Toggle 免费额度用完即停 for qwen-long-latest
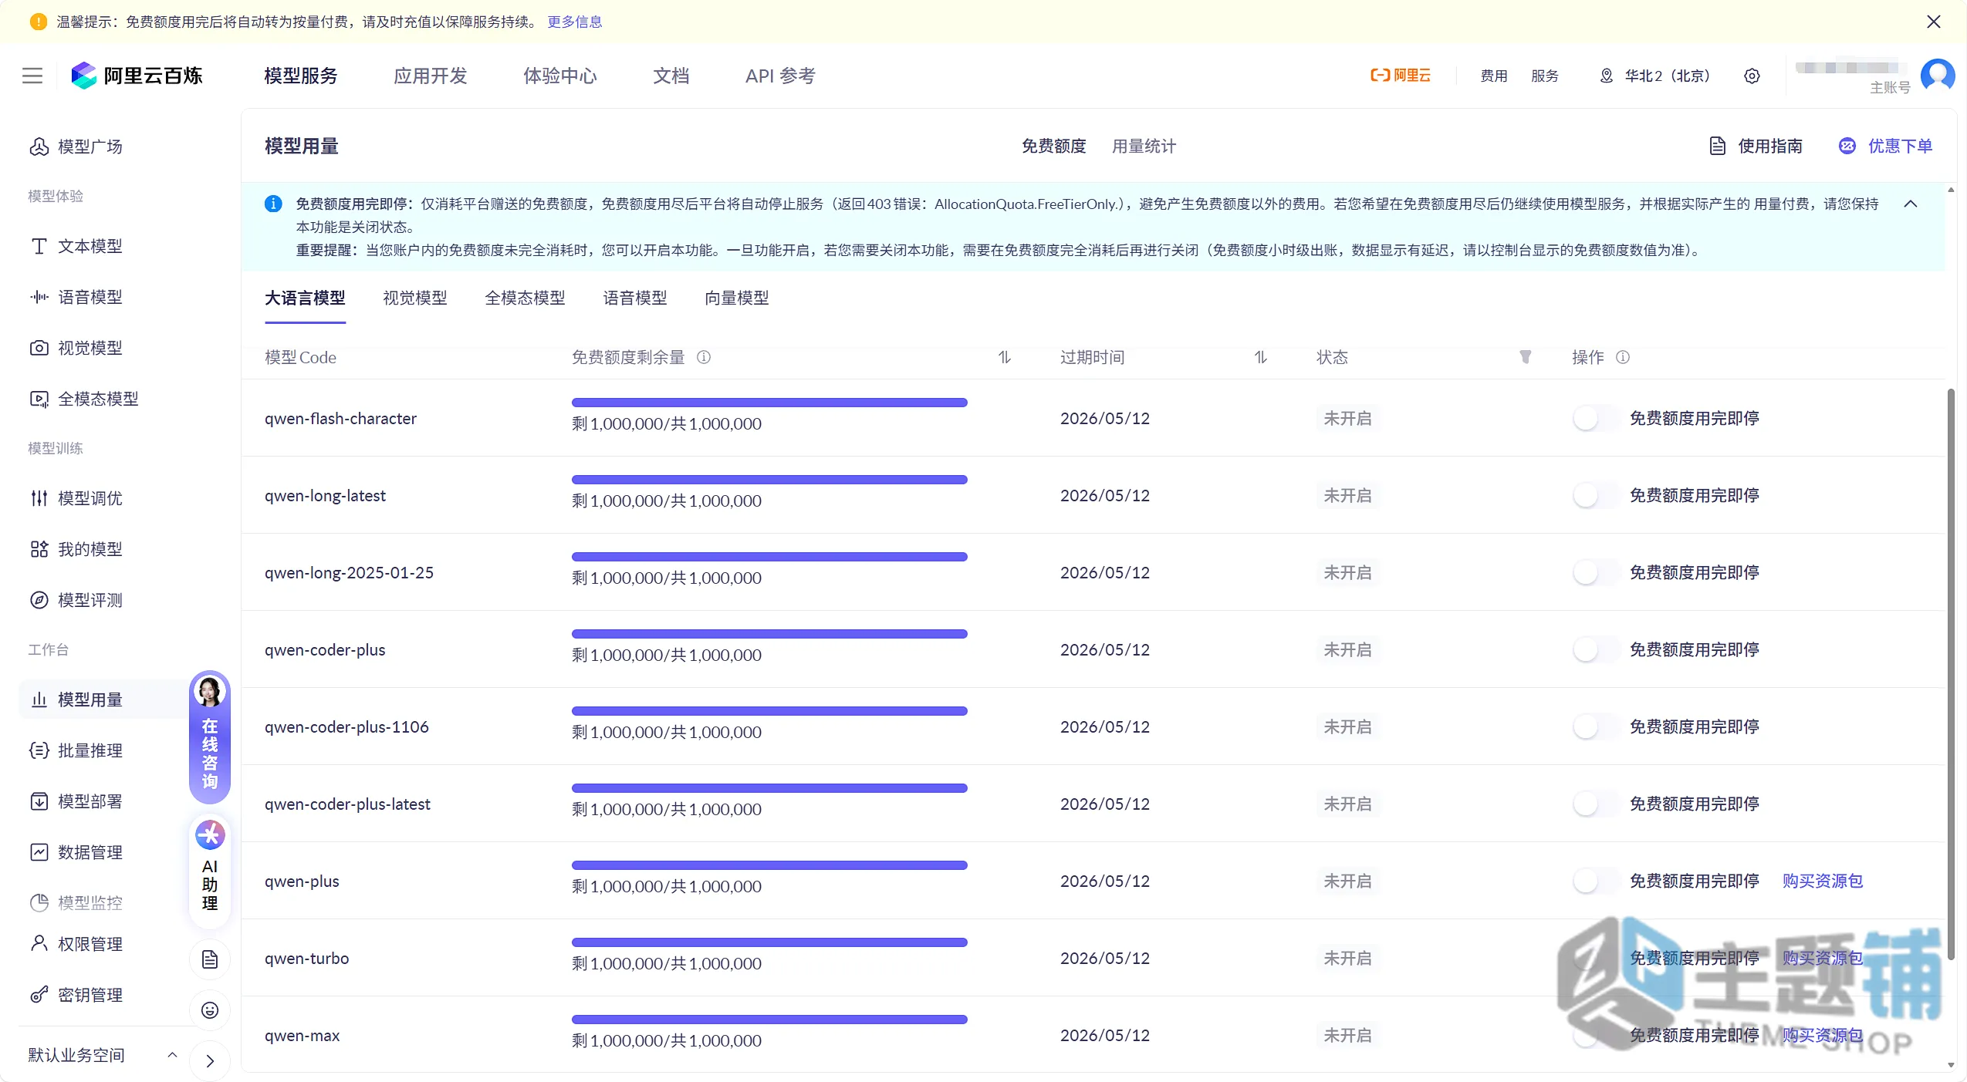 [1596, 495]
